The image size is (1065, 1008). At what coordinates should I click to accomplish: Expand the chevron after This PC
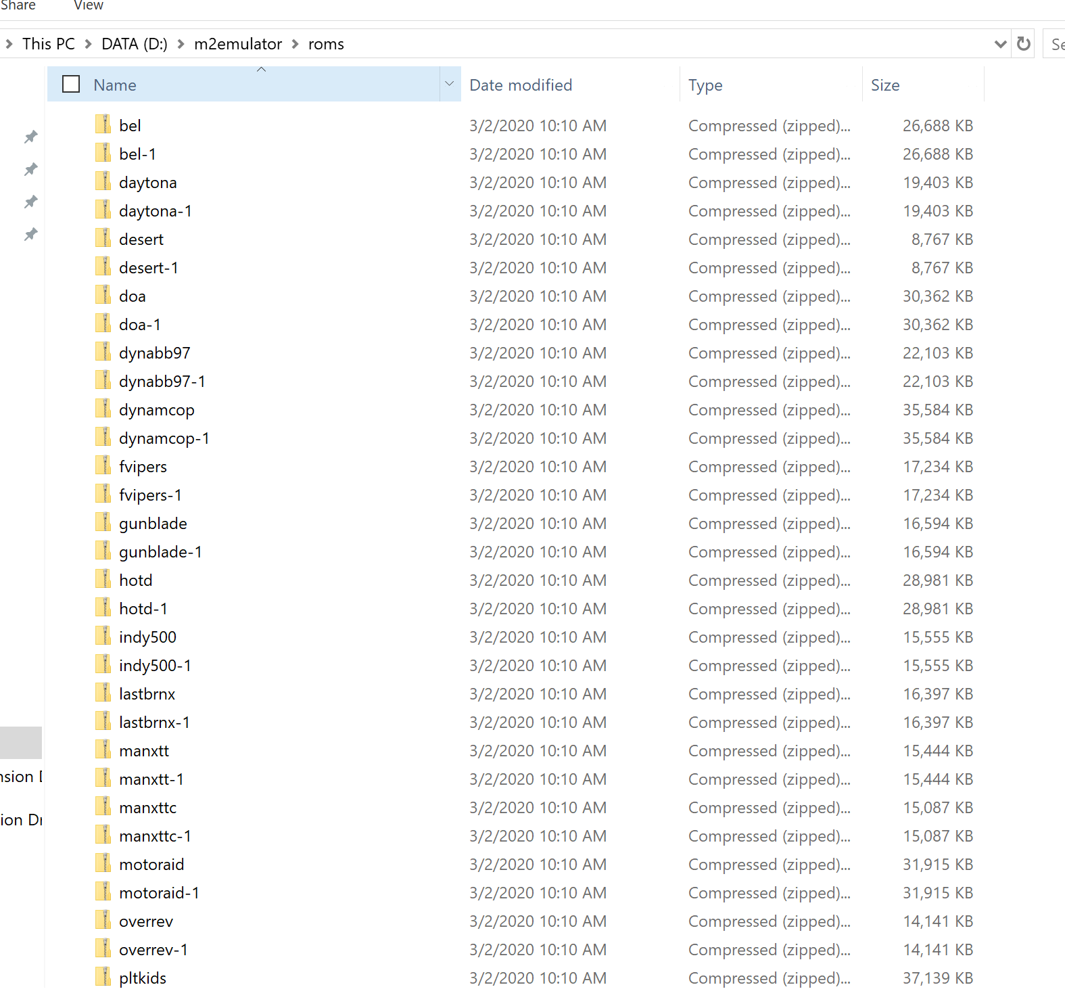pos(88,44)
